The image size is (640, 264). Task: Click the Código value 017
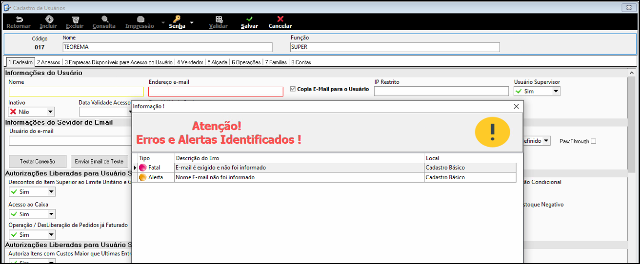(40, 47)
